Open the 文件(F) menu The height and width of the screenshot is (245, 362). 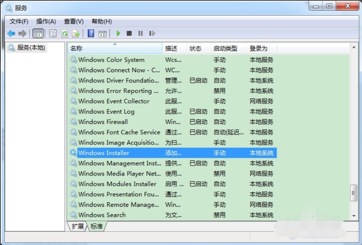coord(19,21)
